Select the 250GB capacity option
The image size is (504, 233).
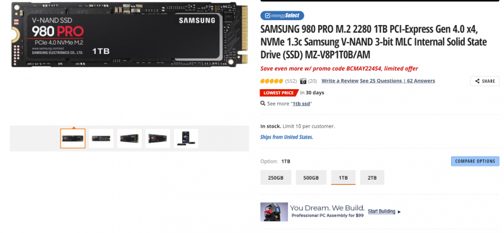click(x=276, y=178)
